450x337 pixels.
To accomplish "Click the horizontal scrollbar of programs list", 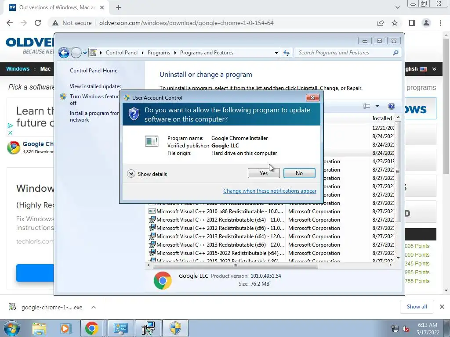I will point(236,265).
